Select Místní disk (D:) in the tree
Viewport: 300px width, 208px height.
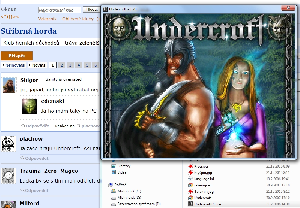click(129, 198)
